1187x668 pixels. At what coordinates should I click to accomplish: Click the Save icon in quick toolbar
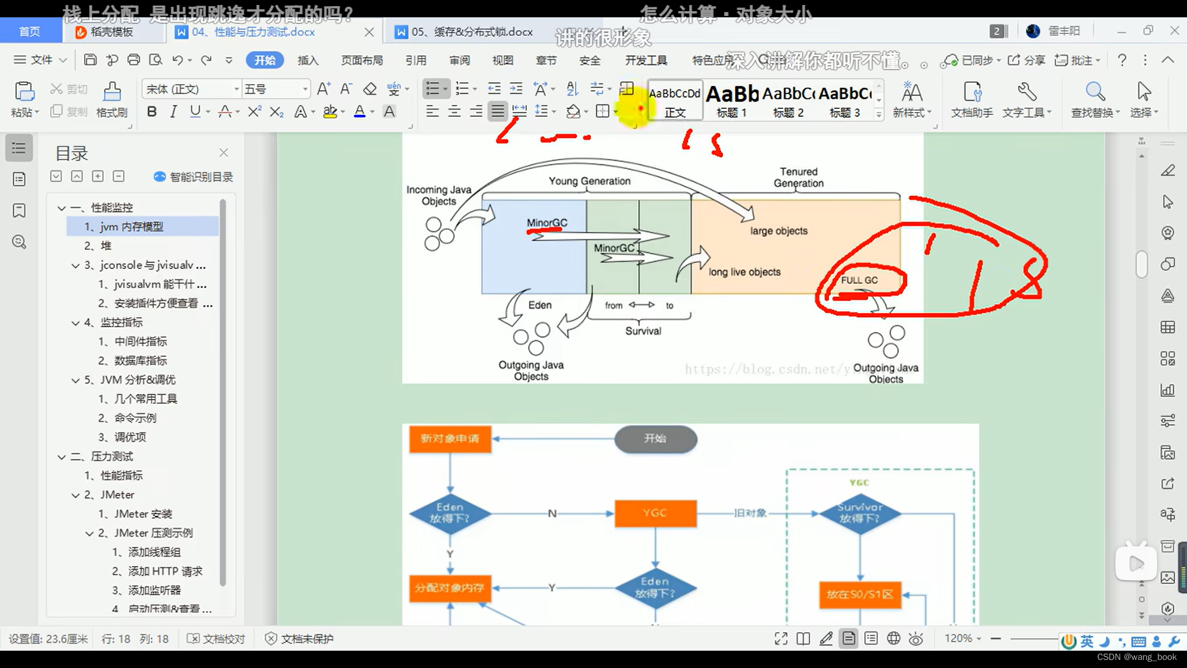coord(90,60)
